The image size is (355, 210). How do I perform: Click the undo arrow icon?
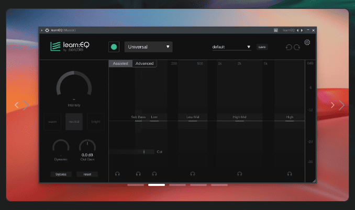(x=289, y=47)
